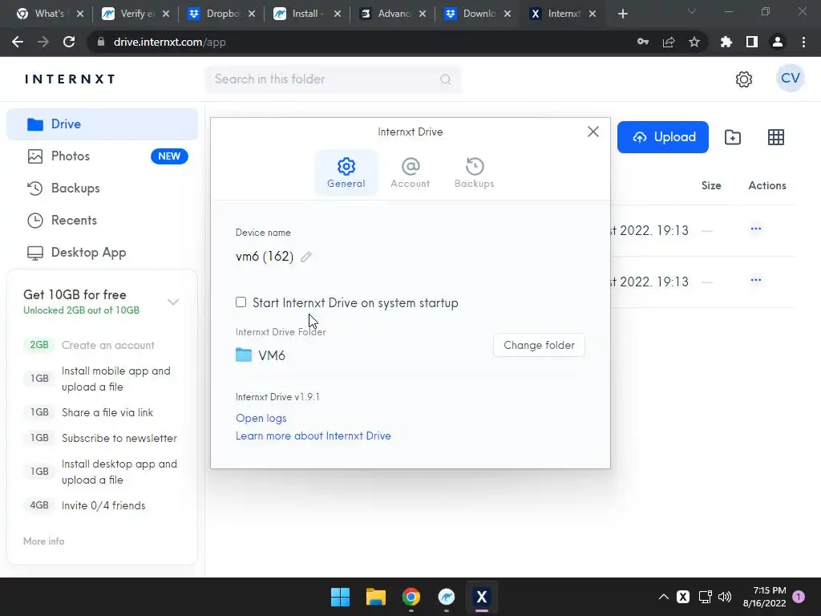Open a new Chrome tab
821x616 pixels.
622,14
